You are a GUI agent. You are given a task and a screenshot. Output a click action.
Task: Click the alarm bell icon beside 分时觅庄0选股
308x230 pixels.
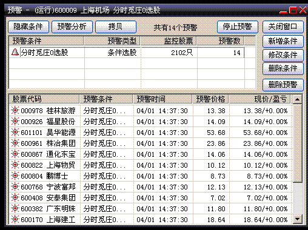click(15, 52)
